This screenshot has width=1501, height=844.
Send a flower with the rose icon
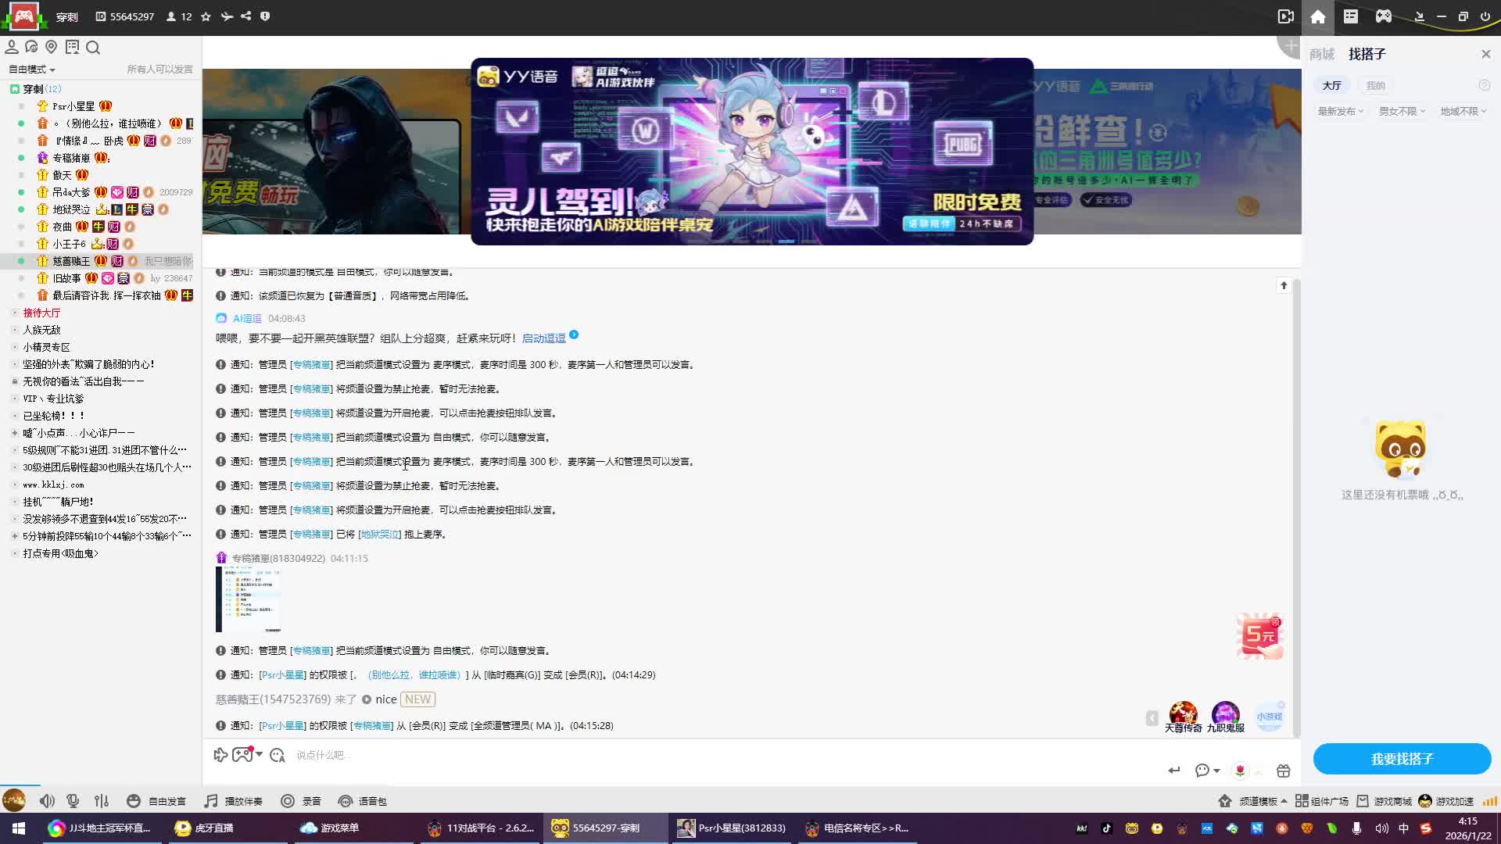point(1240,771)
